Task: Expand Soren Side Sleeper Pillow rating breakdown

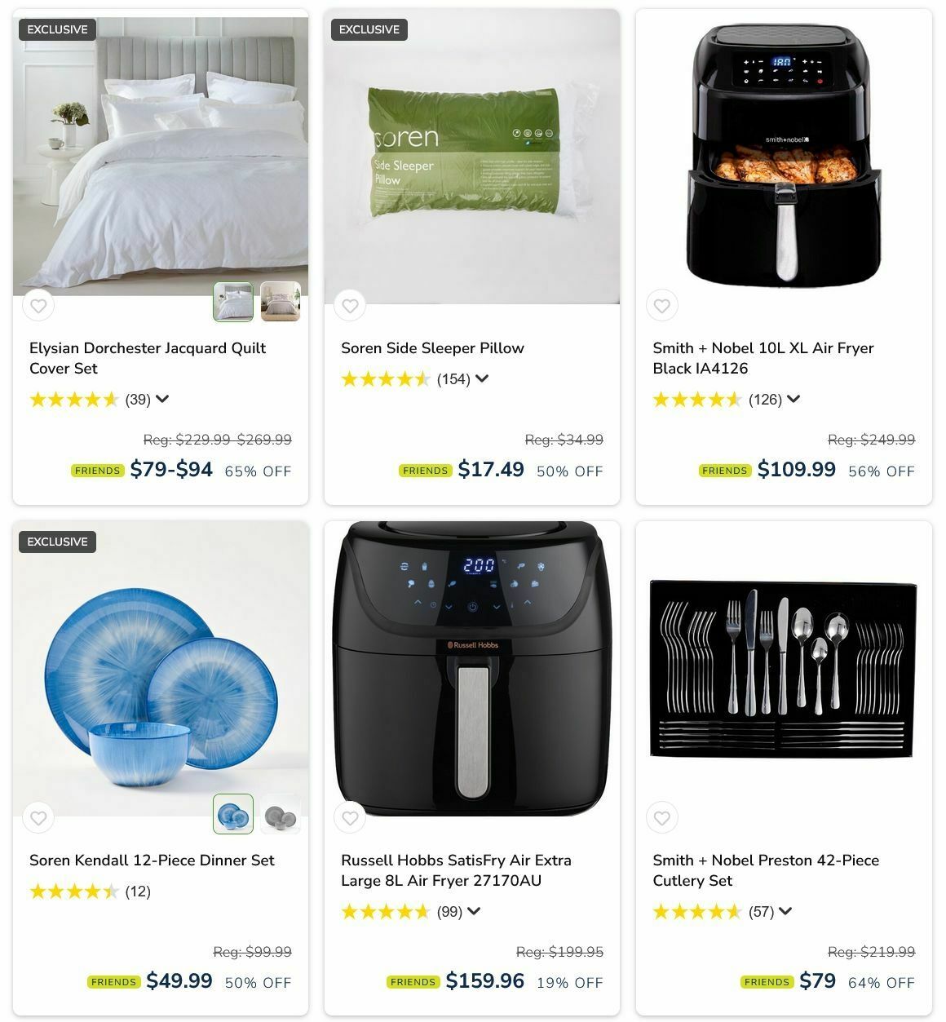Action: pos(482,378)
